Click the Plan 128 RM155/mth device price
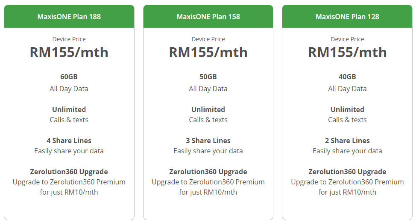The width and height of the screenshot is (416, 224). (x=347, y=52)
